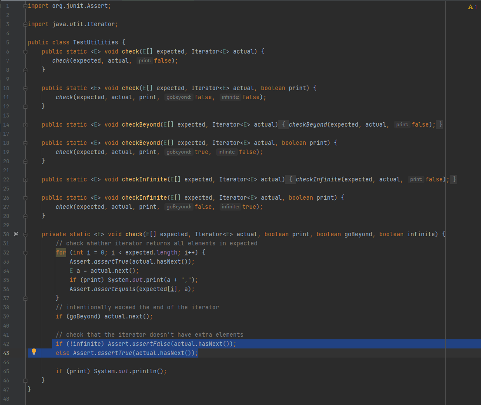
Task: Click line number 43 in the gutter
Action: (x=6, y=353)
